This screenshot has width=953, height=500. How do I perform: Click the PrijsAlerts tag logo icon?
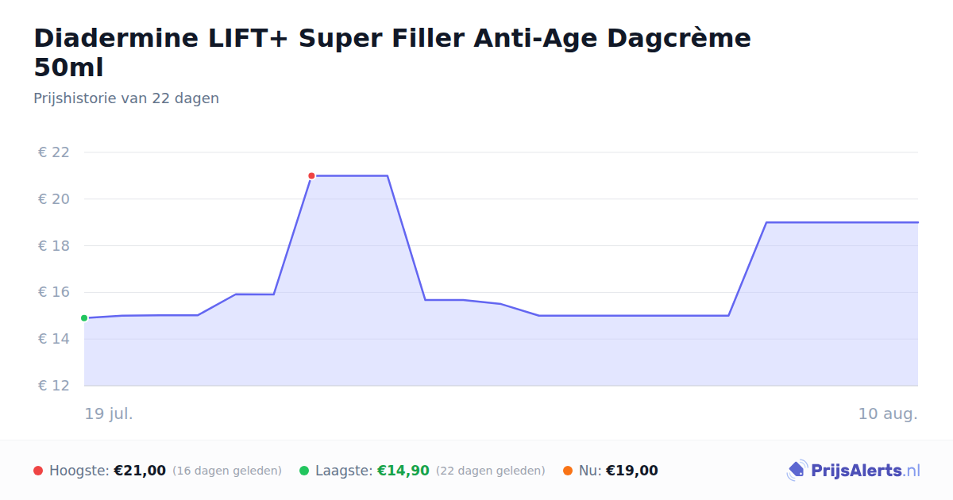[797, 471]
